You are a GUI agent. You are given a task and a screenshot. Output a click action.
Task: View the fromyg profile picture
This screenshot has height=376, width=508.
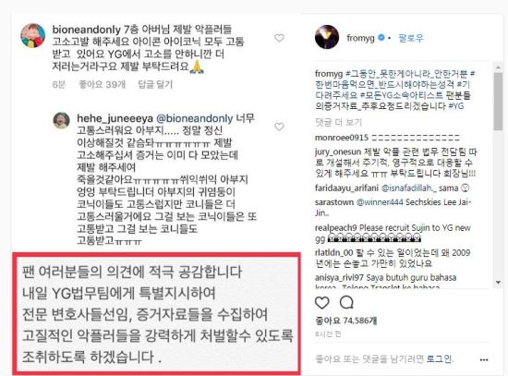tap(327, 38)
